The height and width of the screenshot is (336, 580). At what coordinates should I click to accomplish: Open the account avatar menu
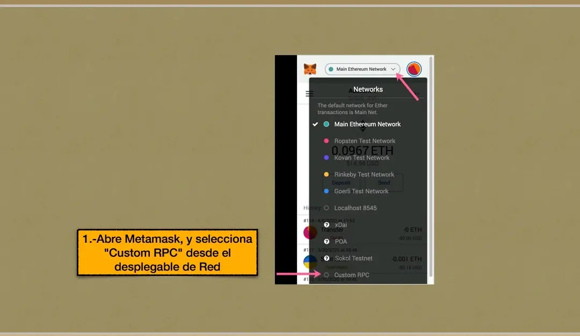coord(414,69)
